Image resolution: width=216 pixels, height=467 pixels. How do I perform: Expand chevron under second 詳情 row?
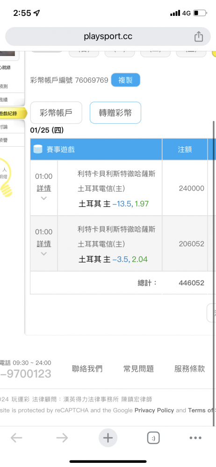[x=43, y=254]
